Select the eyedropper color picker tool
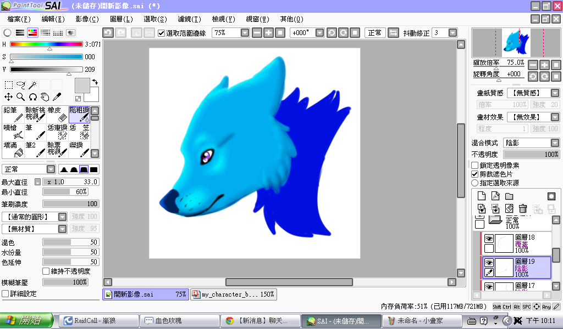This screenshot has height=329, width=563. pyautogui.click(x=57, y=97)
